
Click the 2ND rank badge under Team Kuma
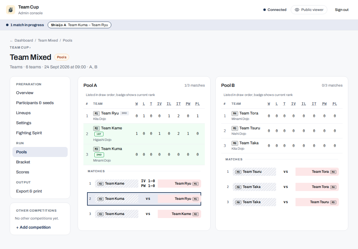(x=99, y=155)
